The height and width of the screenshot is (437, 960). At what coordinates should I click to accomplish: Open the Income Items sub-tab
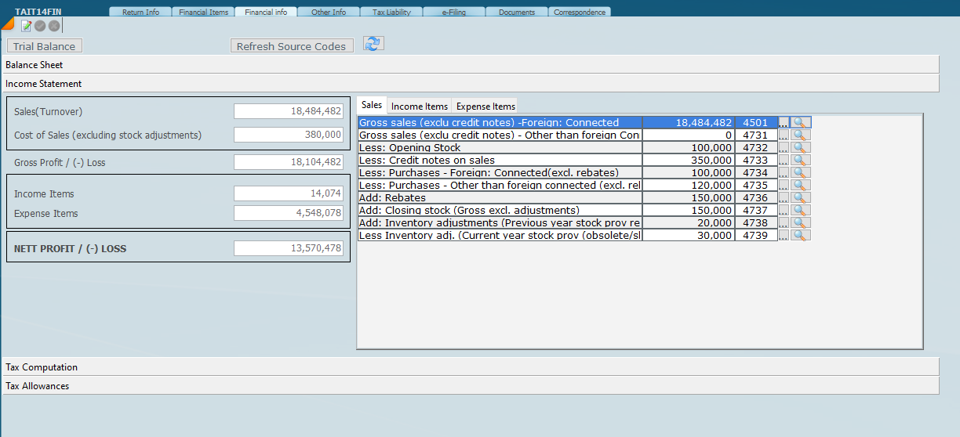click(420, 107)
